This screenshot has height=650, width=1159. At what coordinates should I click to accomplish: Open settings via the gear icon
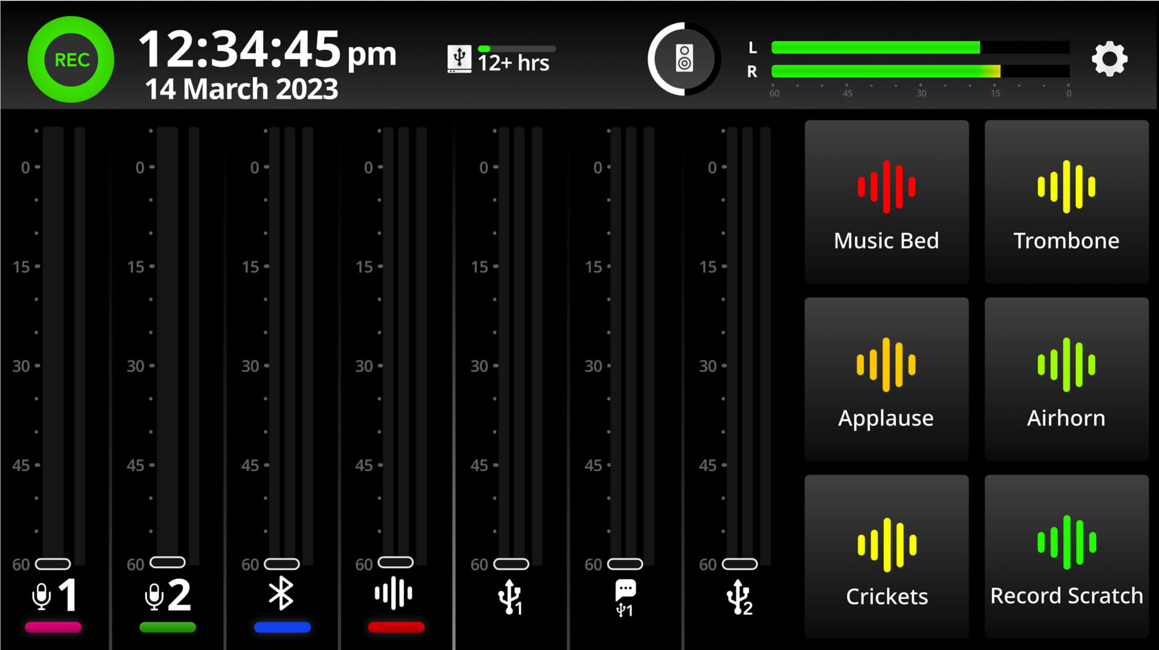pyautogui.click(x=1110, y=59)
